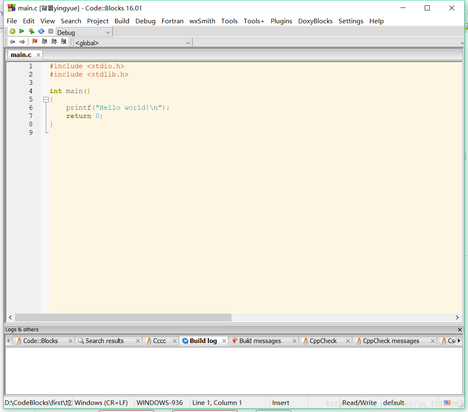Image resolution: width=468 pixels, height=412 pixels.
Task: Open the Debug build target dropdown
Action: click(84, 32)
